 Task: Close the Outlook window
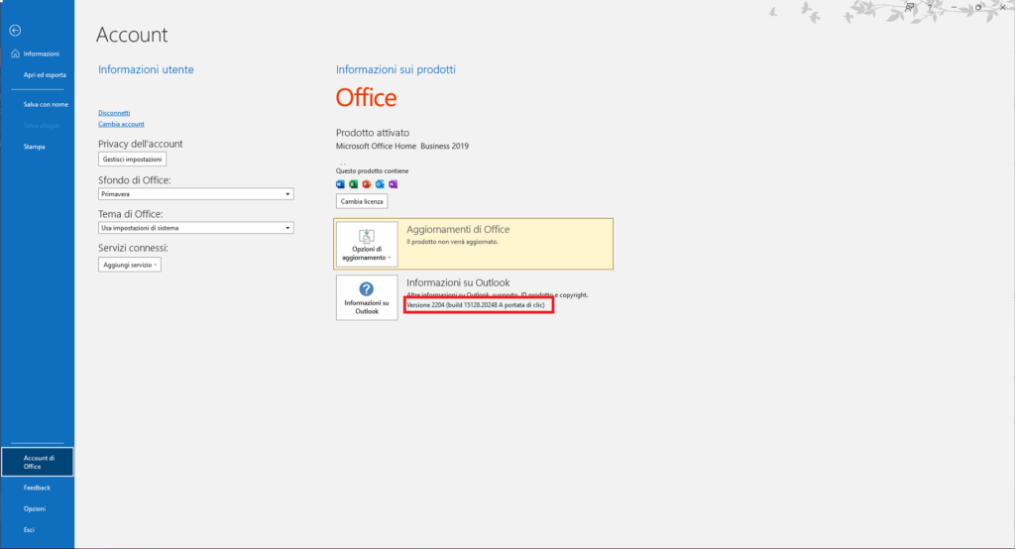[x=1003, y=7]
